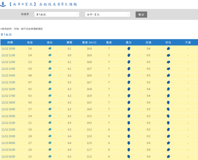The image size is (198, 160).
Task: Open the 南竿~莒光 route dropdown
Action: tap(107, 14)
